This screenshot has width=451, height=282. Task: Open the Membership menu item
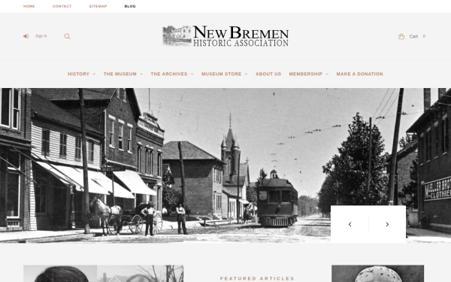[305, 74]
